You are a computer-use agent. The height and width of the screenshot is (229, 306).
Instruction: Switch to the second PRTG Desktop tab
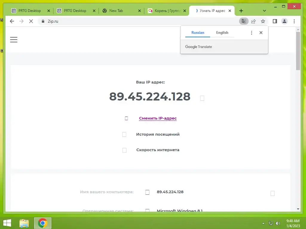click(75, 11)
